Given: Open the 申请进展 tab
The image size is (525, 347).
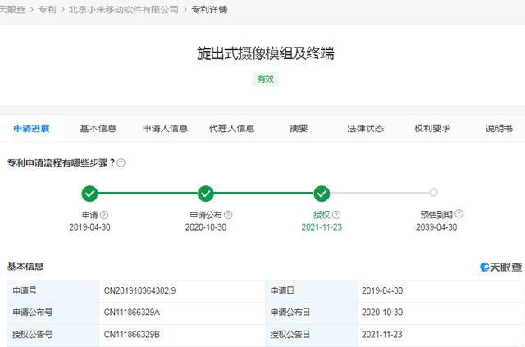Looking at the screenshot, I should pos(31,129).
